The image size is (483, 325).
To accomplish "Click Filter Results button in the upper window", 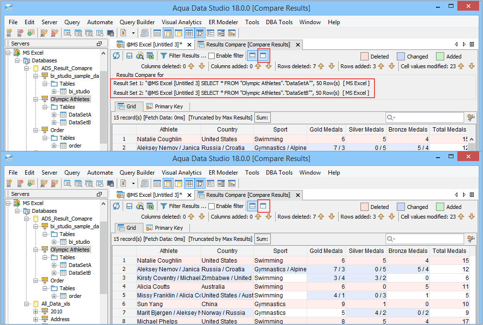I will [183, 56].
